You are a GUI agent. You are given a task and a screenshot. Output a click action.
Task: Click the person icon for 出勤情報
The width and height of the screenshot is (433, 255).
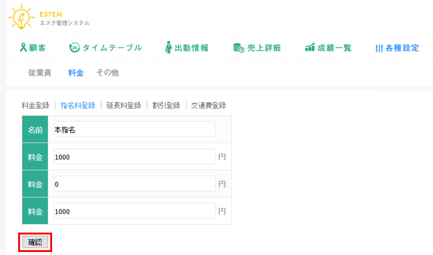tap(168, 48)
